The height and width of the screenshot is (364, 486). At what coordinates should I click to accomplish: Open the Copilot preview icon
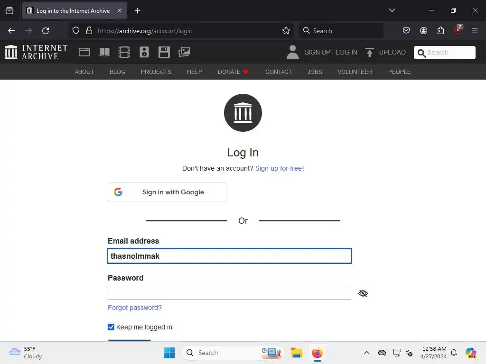click(471, 353)
